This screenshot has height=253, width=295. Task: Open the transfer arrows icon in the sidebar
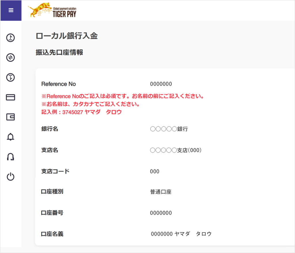11,57
